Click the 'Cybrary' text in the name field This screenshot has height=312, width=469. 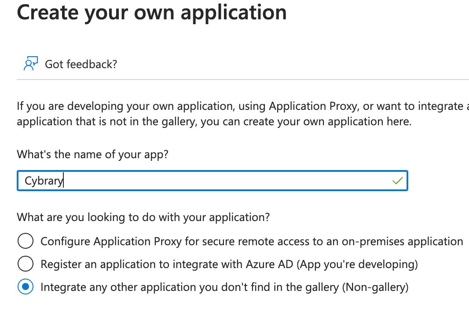[x=44, y=181]
